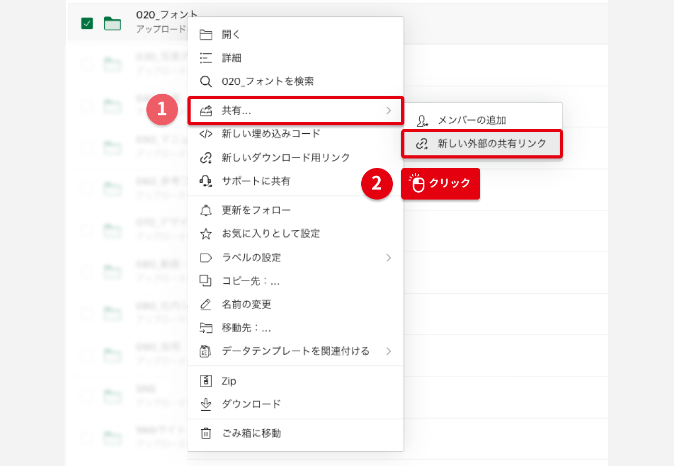Screen dimensions: 674x466
Task: Click the trash can icon for ごみ箱に移動
Action: point(206,433)
